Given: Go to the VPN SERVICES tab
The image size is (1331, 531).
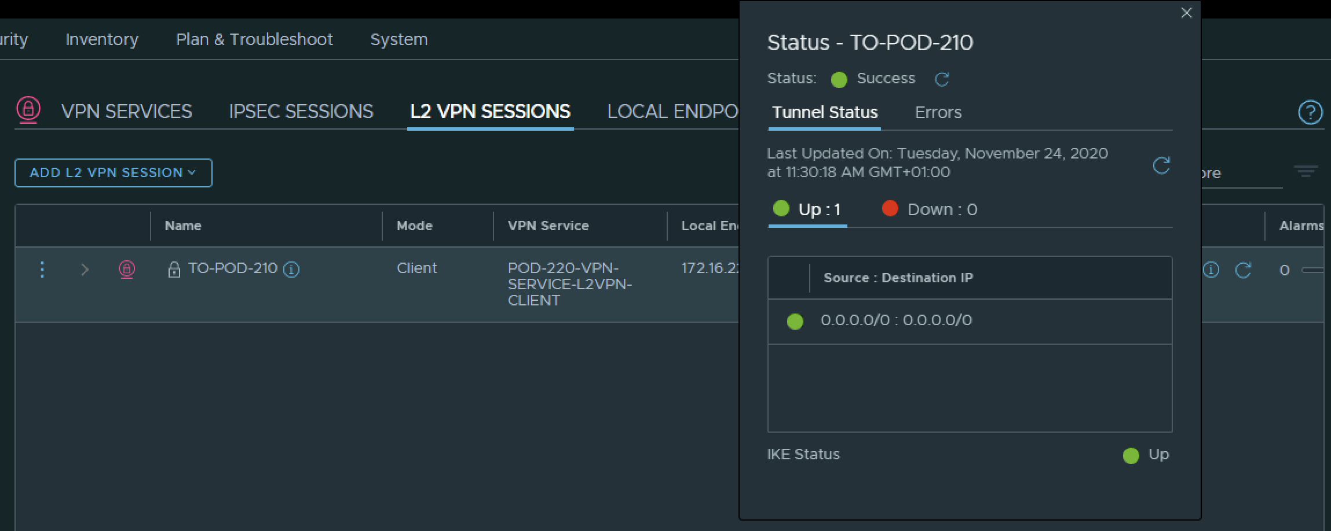Looking at the screenshot, I should (126, 111).
